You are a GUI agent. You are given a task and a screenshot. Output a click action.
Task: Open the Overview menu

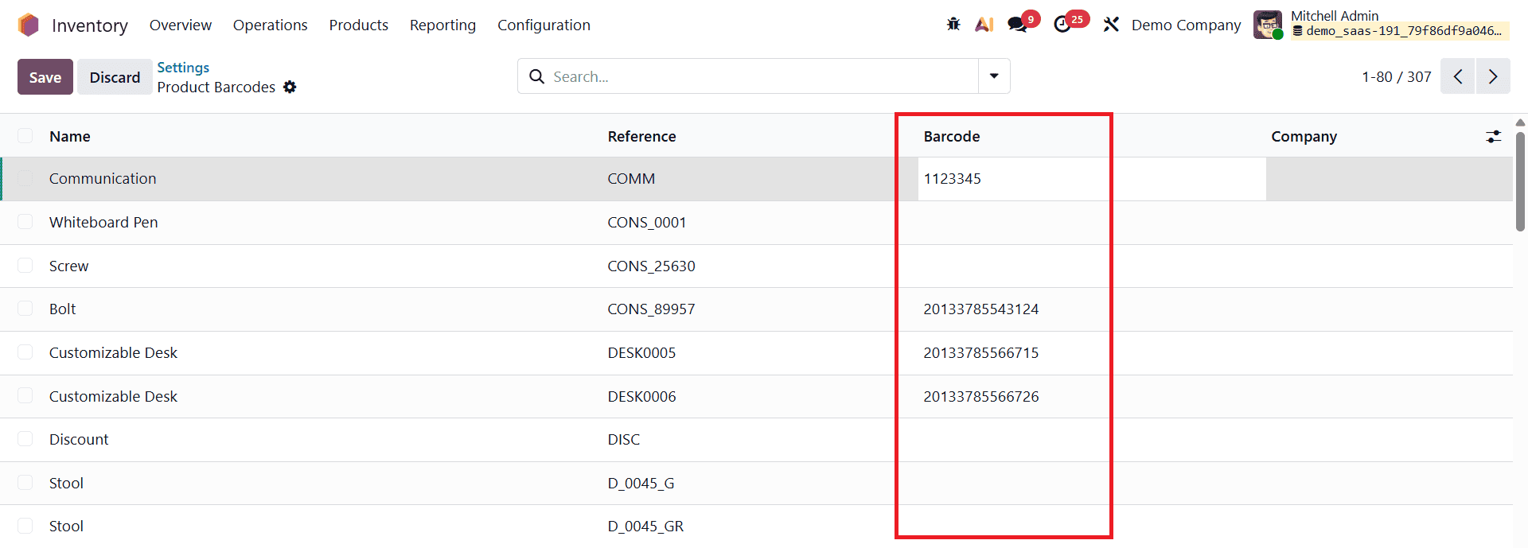pyautogui.click(x=181, y=25)
